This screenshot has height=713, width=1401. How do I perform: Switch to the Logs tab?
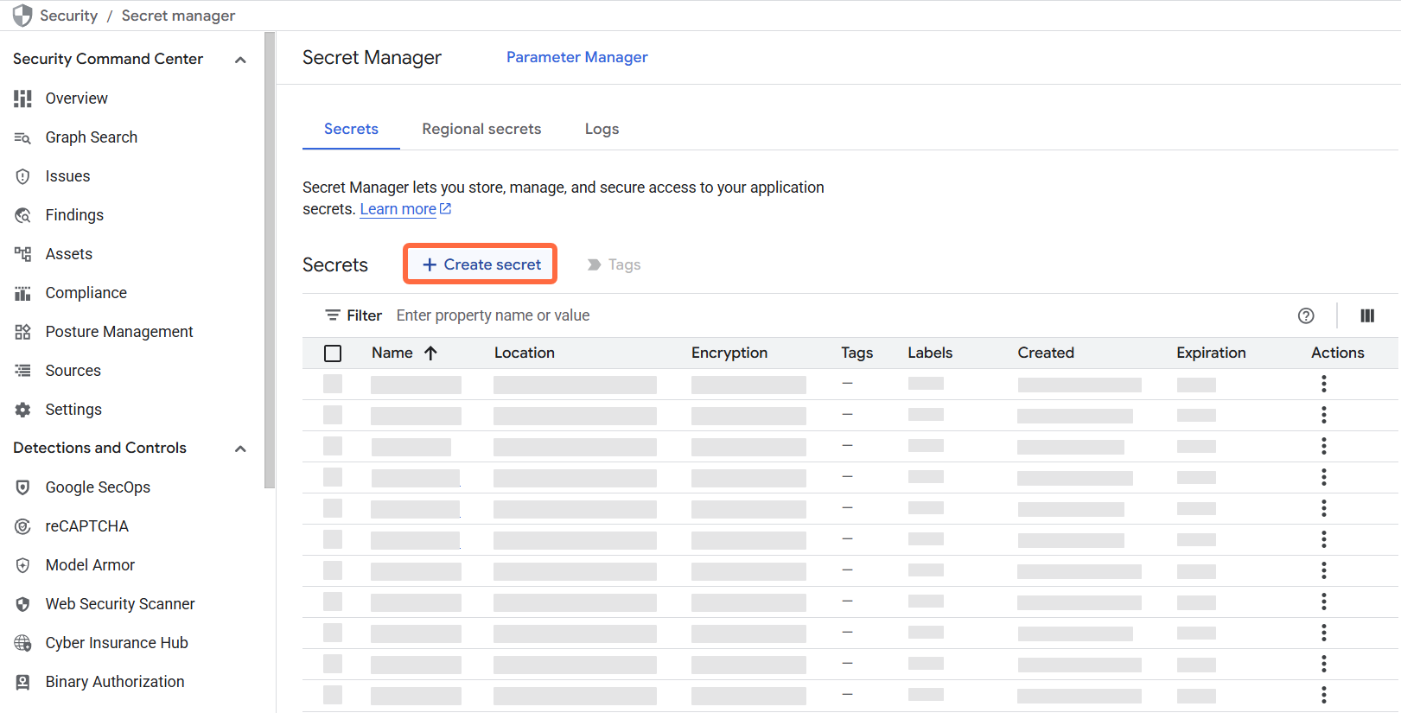602,129
